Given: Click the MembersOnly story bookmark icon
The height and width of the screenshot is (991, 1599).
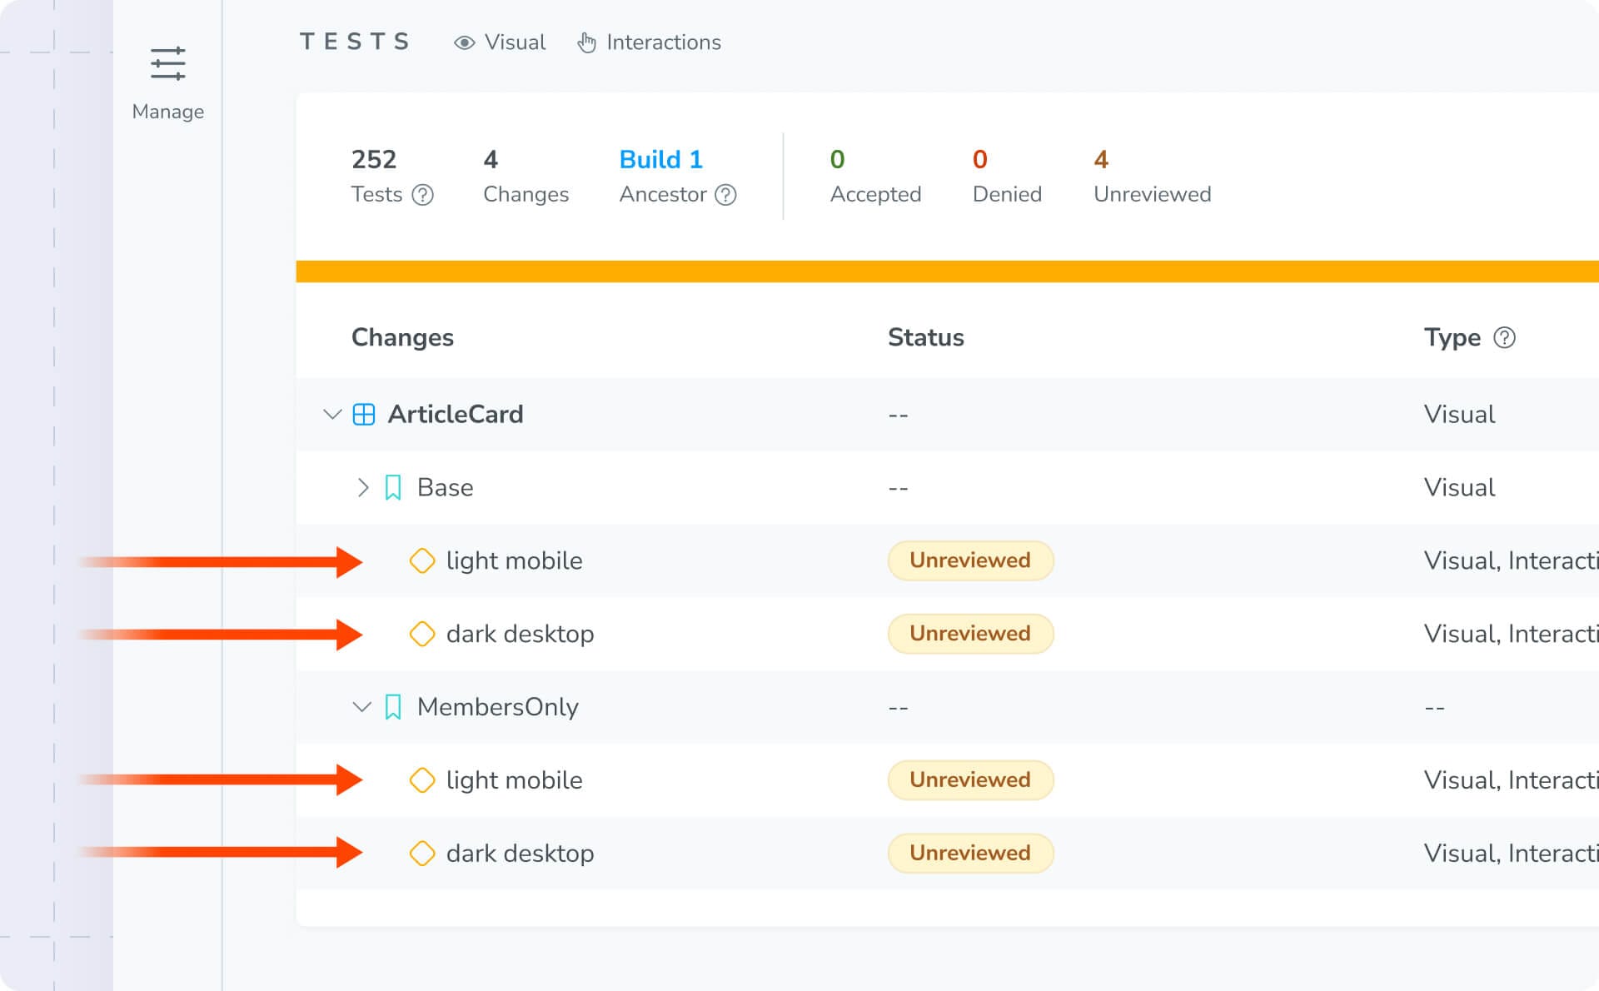Looking at the screenshot, I should click(393, 708).
